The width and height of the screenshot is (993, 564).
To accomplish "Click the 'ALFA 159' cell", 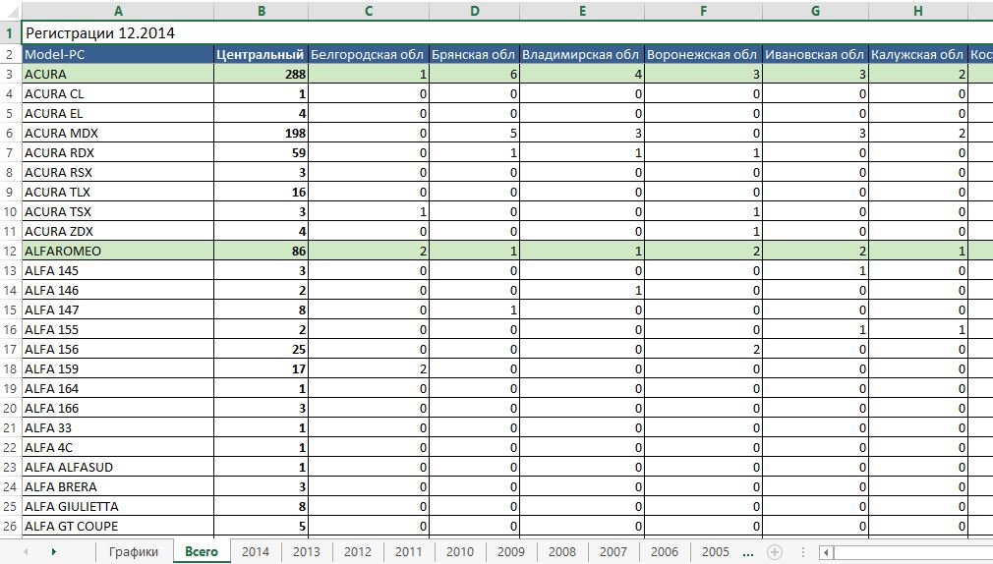I will [118, 368].
